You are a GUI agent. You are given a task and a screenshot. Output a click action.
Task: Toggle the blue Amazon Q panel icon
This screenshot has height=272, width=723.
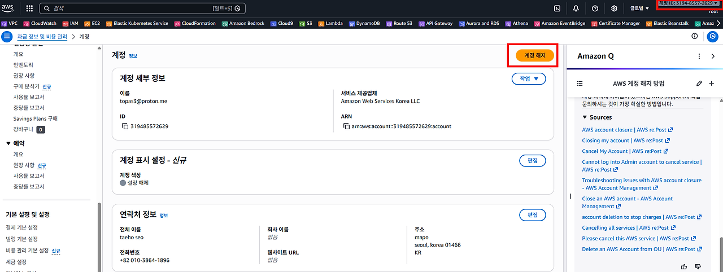coord(713,37)
